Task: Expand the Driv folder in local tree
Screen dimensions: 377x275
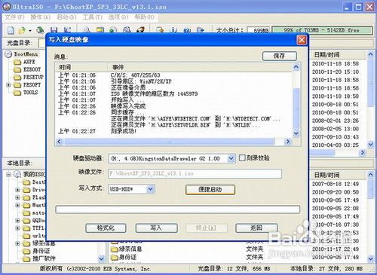Action: (17, 190)
